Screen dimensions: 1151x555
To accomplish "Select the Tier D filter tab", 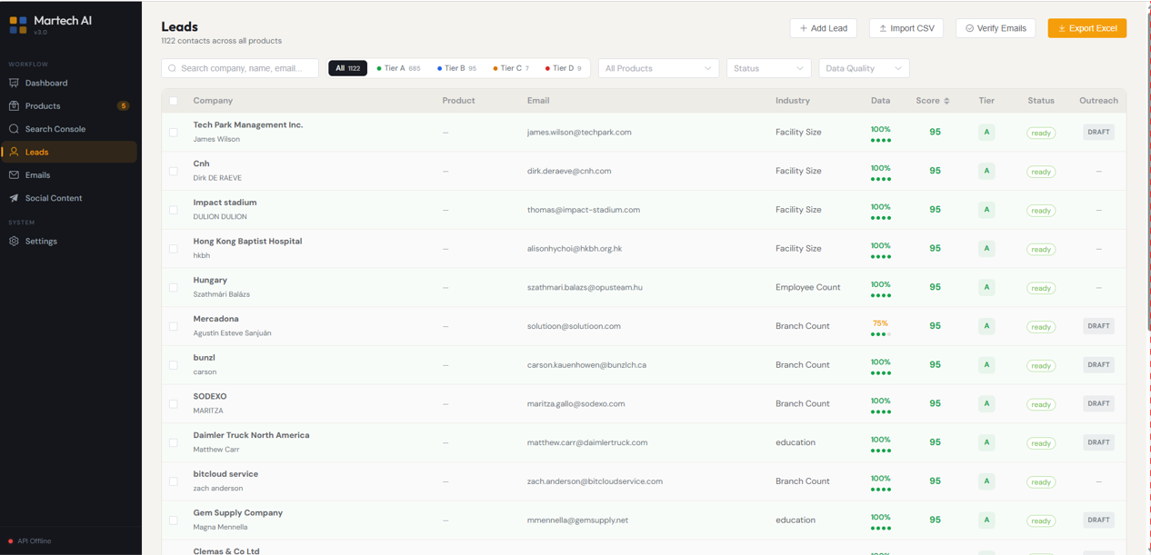I will pos(563,68).
